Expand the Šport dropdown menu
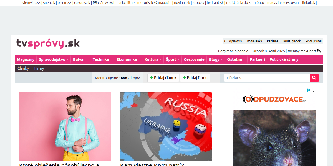The image size is (333, 166). click(x=173, y=59)
